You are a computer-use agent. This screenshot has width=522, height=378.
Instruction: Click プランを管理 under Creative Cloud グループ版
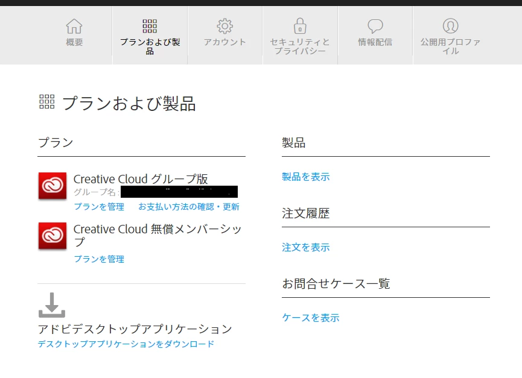(99, 207)
